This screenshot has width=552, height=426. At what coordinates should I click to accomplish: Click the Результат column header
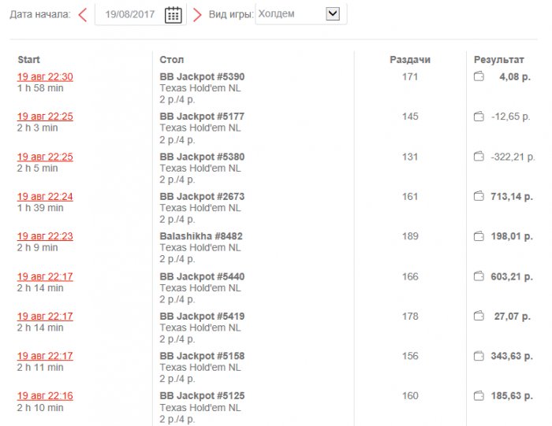click(498, 60)
